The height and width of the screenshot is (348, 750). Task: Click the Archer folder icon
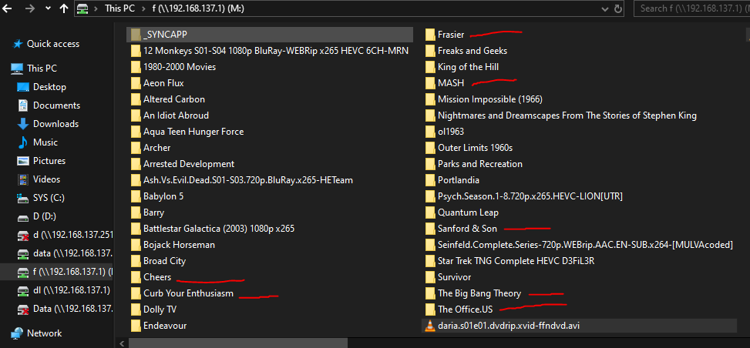click(x=136, y=148)
